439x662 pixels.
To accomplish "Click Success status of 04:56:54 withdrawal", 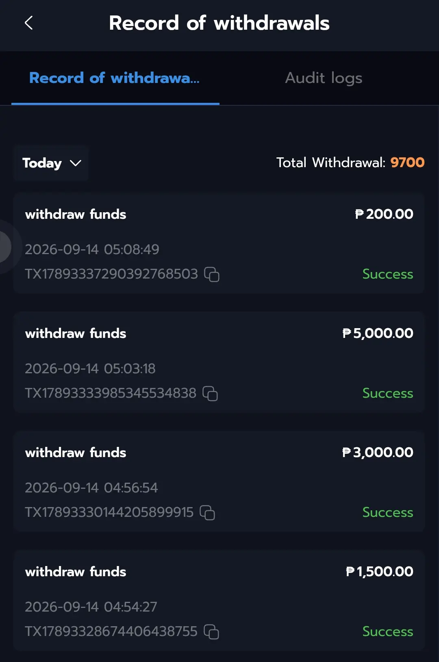I will (388, 512).
